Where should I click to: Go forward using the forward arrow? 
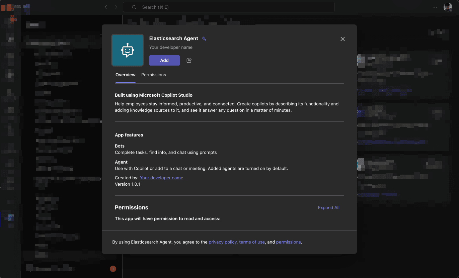pyautogui.click(x=116, y=7)
